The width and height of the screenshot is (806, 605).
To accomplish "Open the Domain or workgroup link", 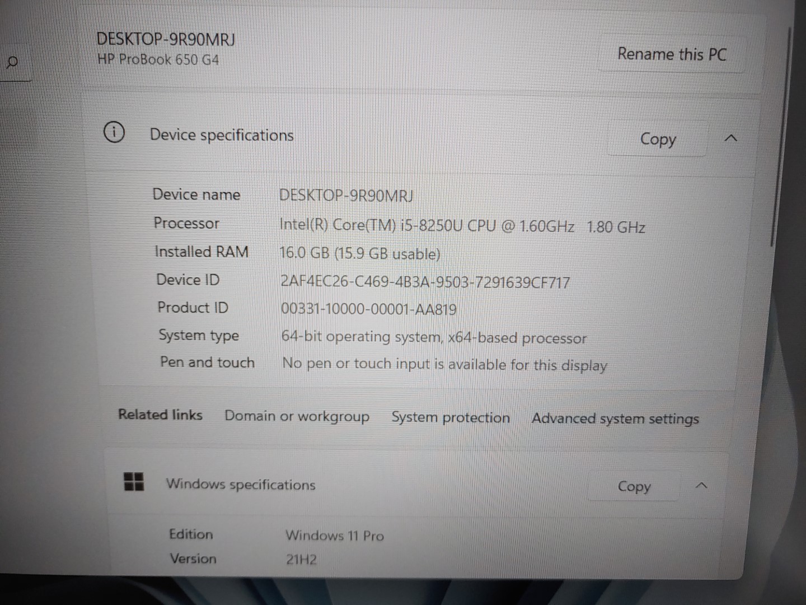I will (297, 416).
